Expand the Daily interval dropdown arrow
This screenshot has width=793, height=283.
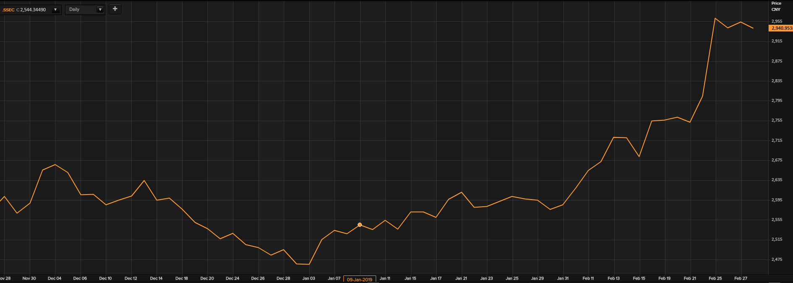pos(100,9)
